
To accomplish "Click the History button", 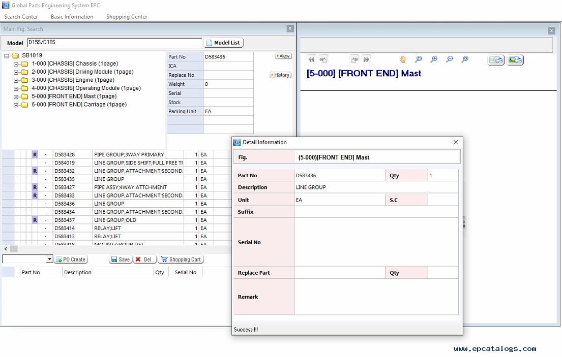I will tap(280, 75).
